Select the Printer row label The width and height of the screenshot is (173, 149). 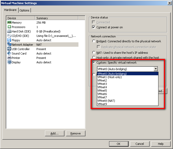pos(16,58)
